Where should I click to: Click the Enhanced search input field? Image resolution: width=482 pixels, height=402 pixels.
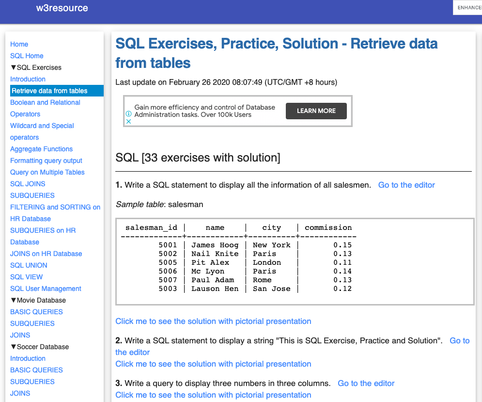pos(468,8)
